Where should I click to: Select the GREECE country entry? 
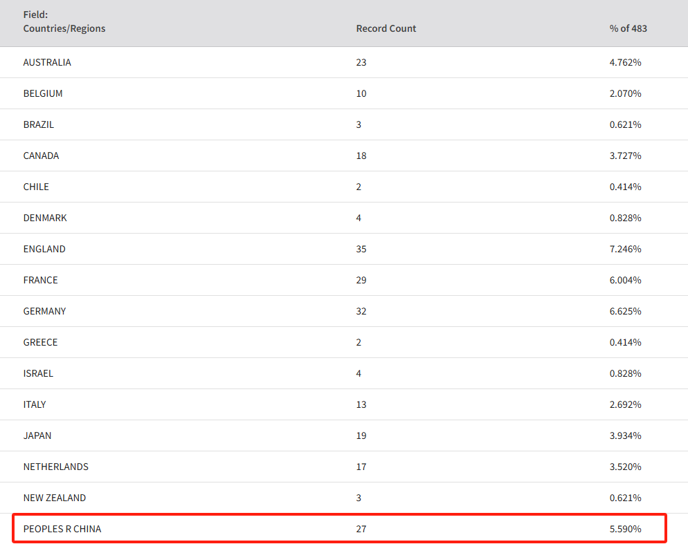40,342
